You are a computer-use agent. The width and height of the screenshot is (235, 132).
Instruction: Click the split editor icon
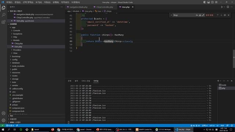pyautogui.click(x=228, y=7)
